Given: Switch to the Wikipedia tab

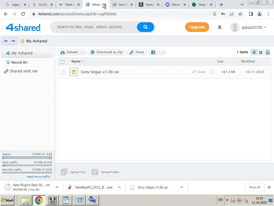Looking at the screenshot, I should 69,5.
